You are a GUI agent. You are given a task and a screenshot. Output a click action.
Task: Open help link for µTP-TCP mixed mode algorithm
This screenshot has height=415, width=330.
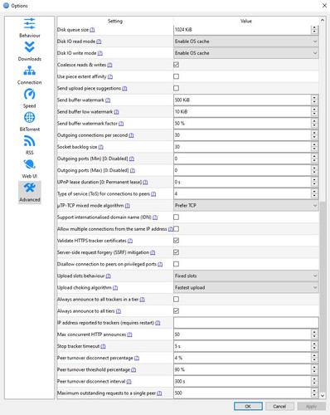127,206
